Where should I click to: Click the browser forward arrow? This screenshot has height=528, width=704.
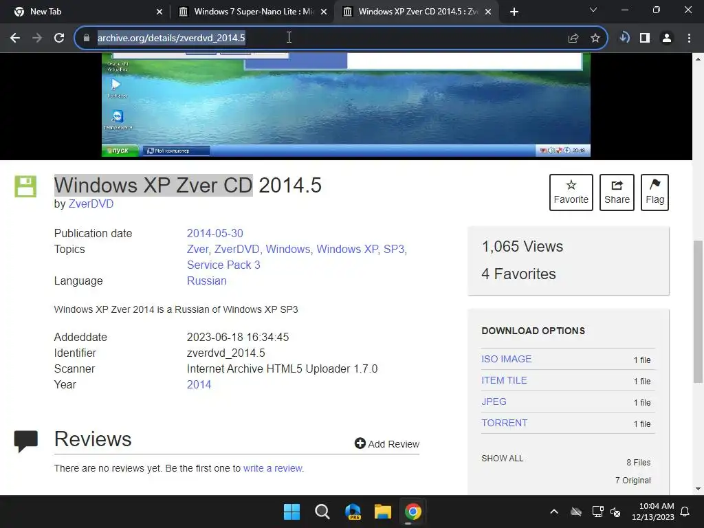click(x=37, y=38)
